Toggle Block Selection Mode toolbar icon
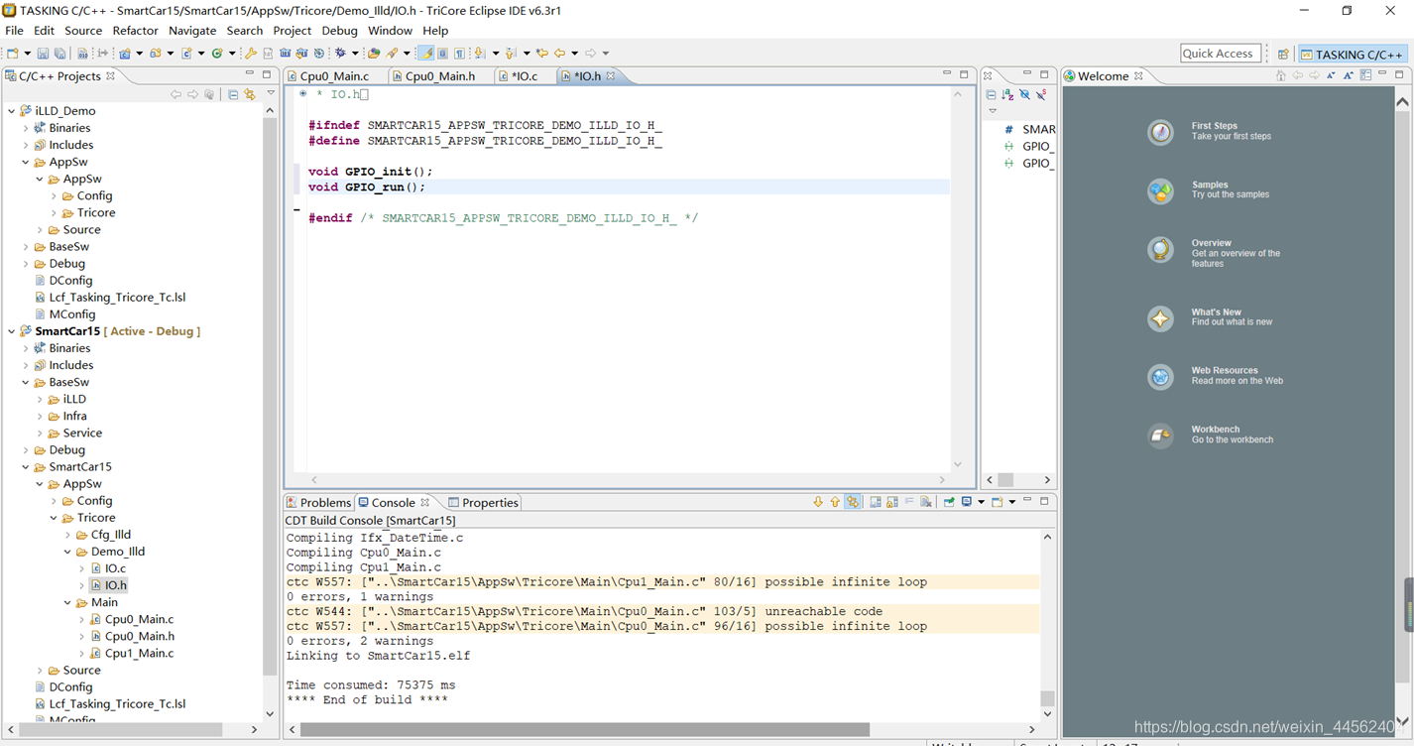Image resolution: width=1414 pixels, height=746 pixels. pos(442,54)
